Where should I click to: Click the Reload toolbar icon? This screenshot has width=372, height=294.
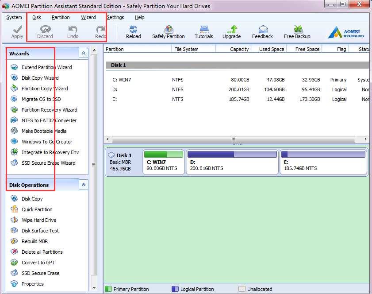click(x=133, y=29)
